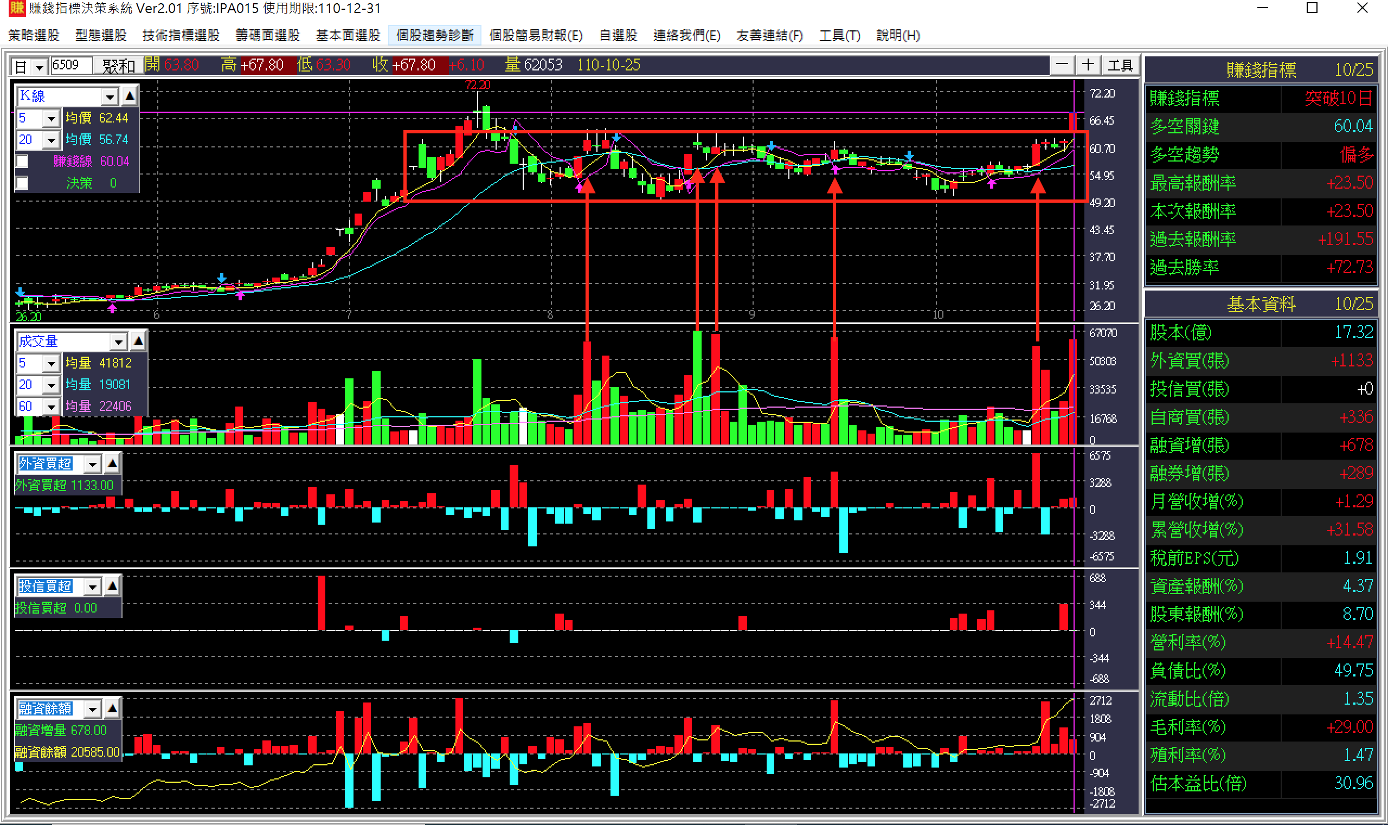Click the triangle button beside 外資買超
Image resolution: width=1388 pixels, height=825 pixels.
point(112,463)
